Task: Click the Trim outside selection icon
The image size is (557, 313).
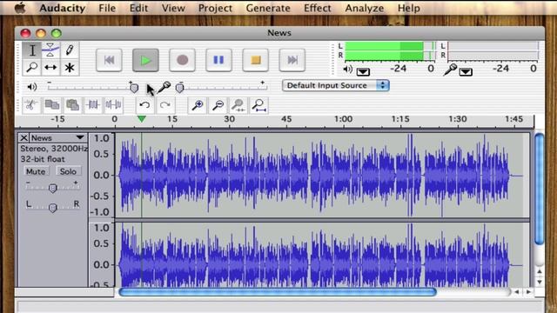Action: click(x=93, y=105)
